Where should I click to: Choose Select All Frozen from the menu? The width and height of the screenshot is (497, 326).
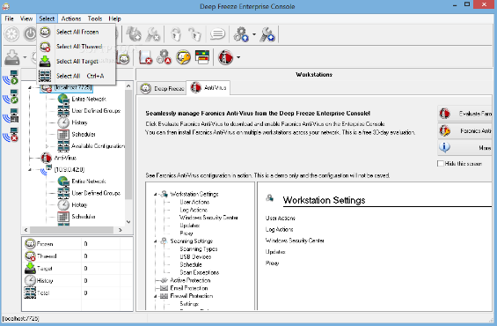[76, 32]
